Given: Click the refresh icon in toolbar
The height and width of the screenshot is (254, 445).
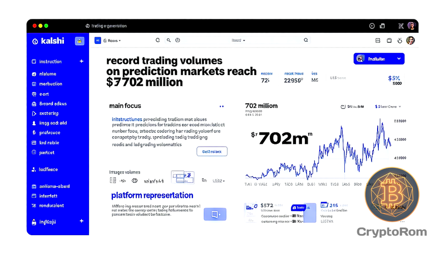Looking at the screenshot, I should 158,40.
